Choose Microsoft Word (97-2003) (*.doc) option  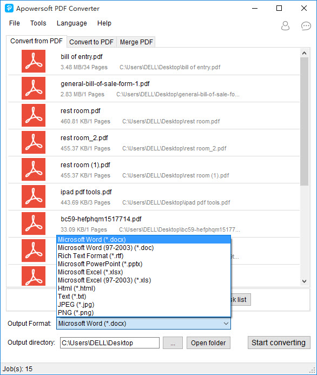[143, 248]
